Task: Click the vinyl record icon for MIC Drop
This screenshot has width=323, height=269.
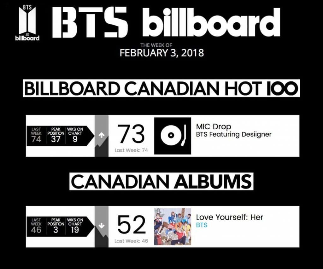Action: [x=173, y=136]
